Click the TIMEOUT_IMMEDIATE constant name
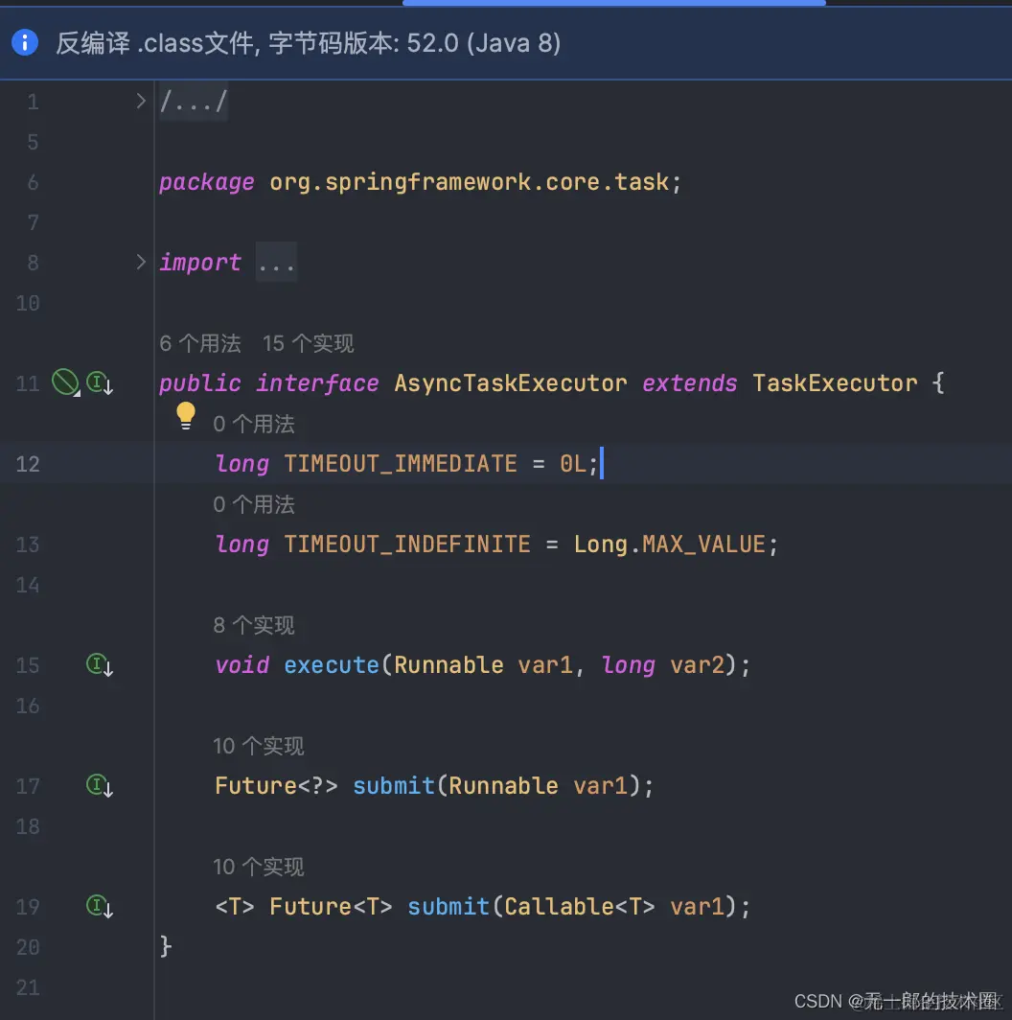 click(401, 464)
